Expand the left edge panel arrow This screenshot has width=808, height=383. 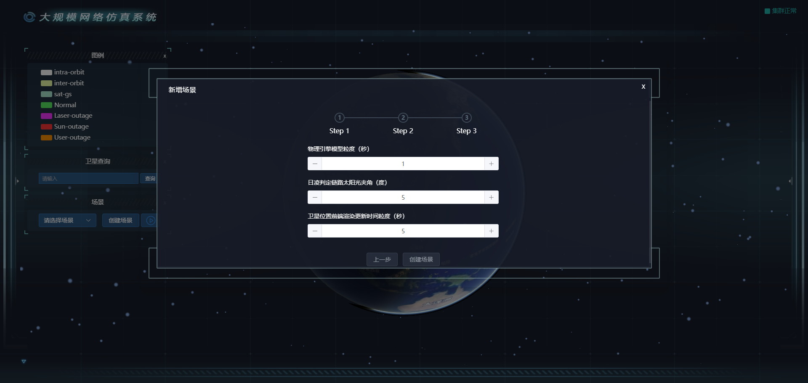click(17, 181)
